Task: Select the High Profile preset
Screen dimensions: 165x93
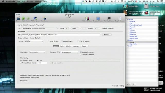Action: click(133, 44)
